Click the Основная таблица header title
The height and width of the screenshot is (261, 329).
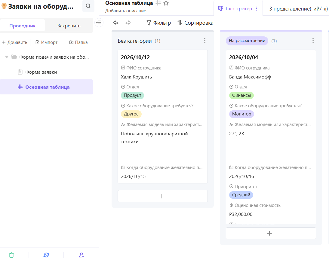coord(129,3)
